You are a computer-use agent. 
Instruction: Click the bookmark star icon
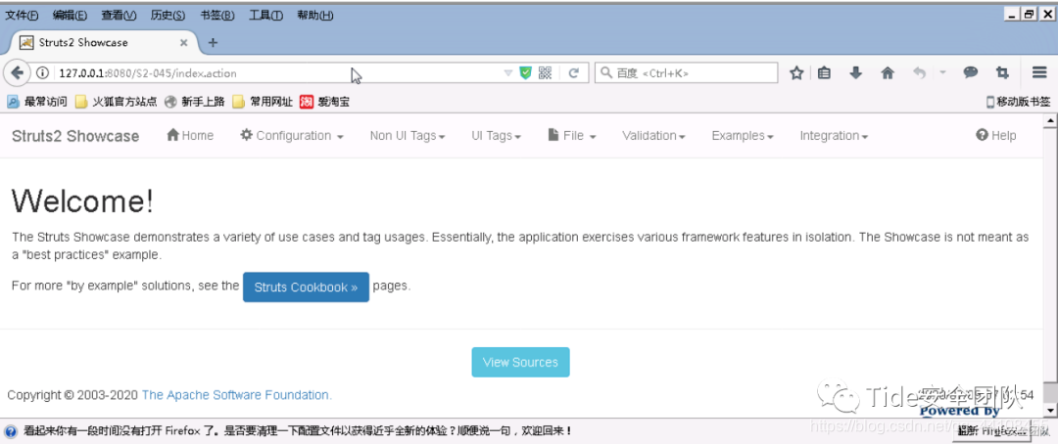point(796,72)
